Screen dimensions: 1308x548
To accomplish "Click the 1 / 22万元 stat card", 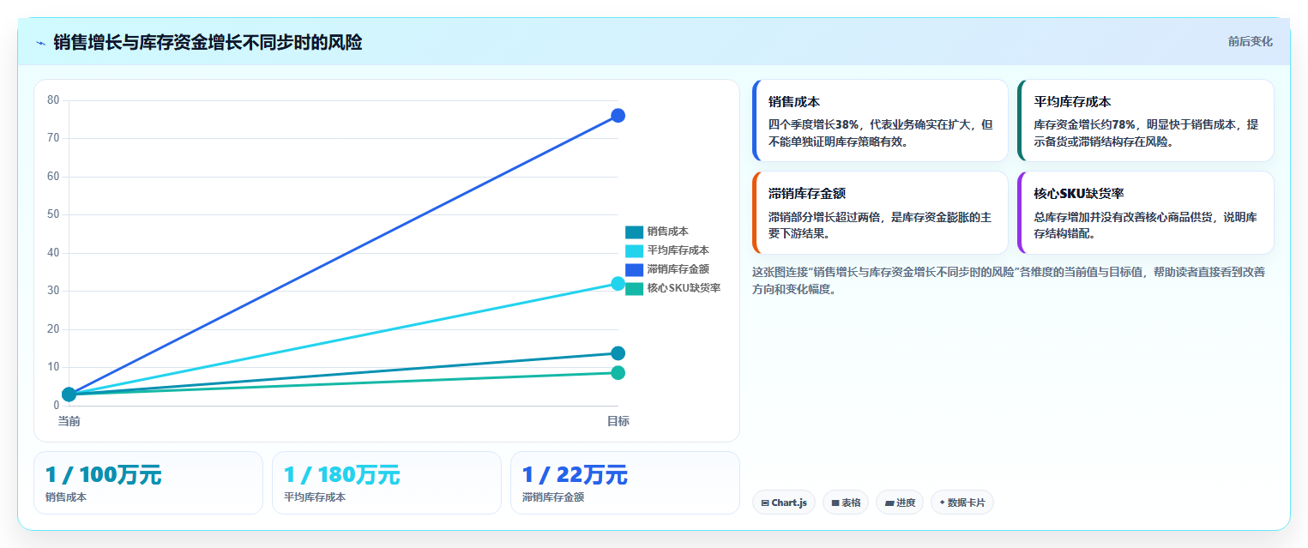I will [625, 483].
